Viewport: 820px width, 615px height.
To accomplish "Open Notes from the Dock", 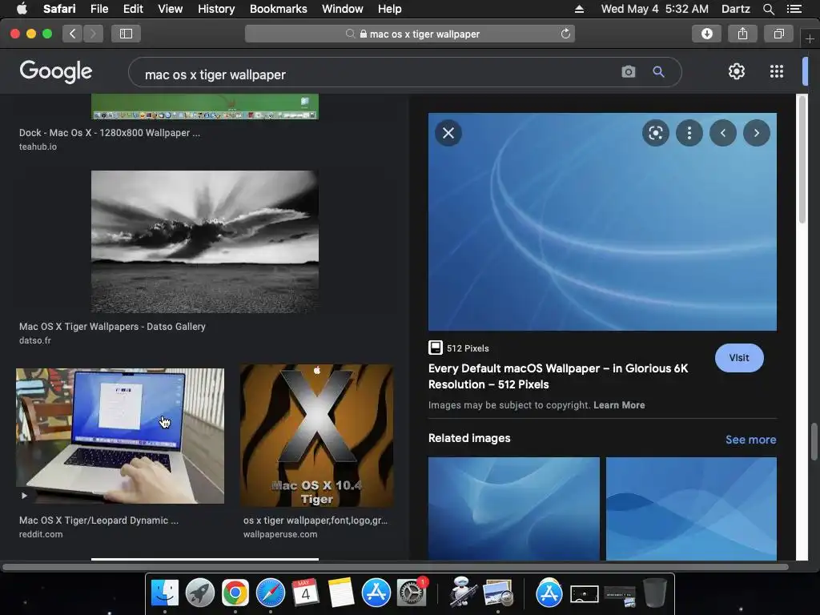I will (341, 593).
